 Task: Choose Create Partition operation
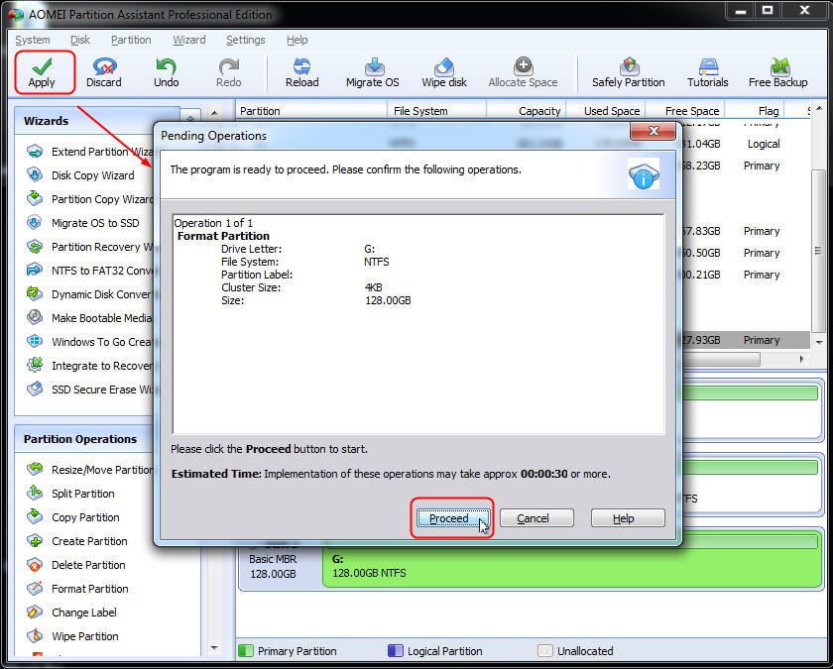click(x=77, y=541)
